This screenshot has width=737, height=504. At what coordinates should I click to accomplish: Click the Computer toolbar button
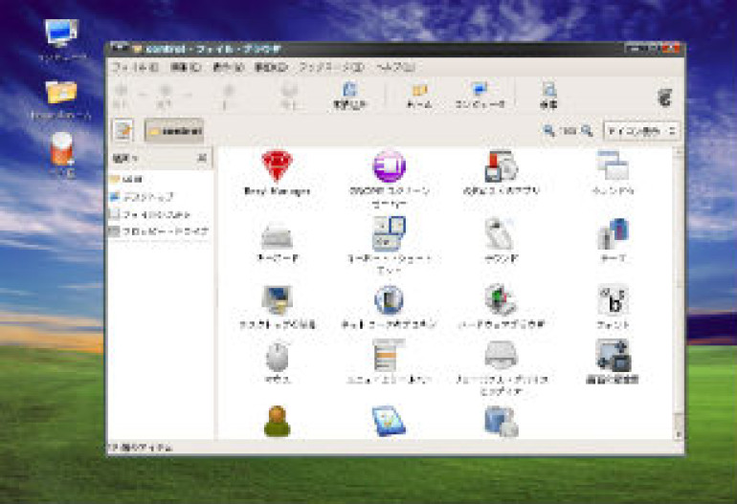point(480,96)
